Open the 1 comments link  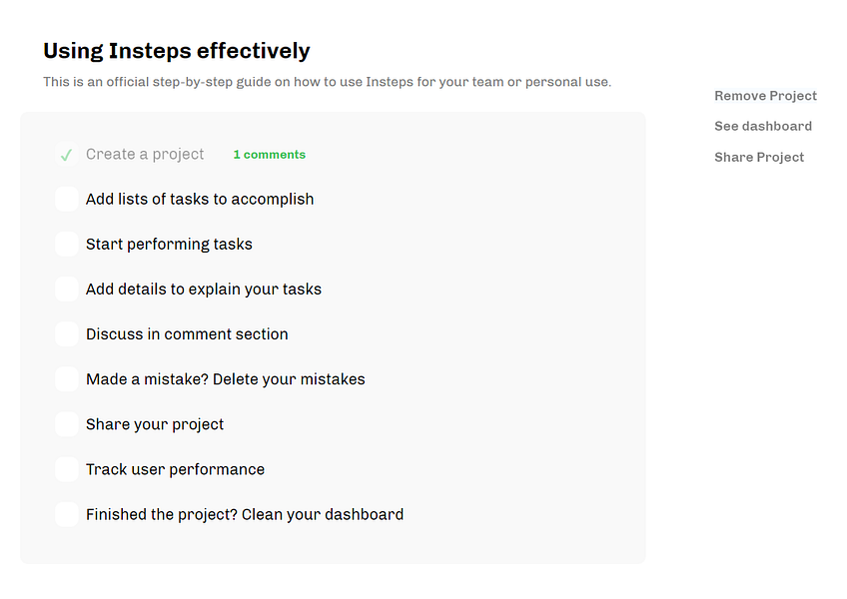click(270, 155)
